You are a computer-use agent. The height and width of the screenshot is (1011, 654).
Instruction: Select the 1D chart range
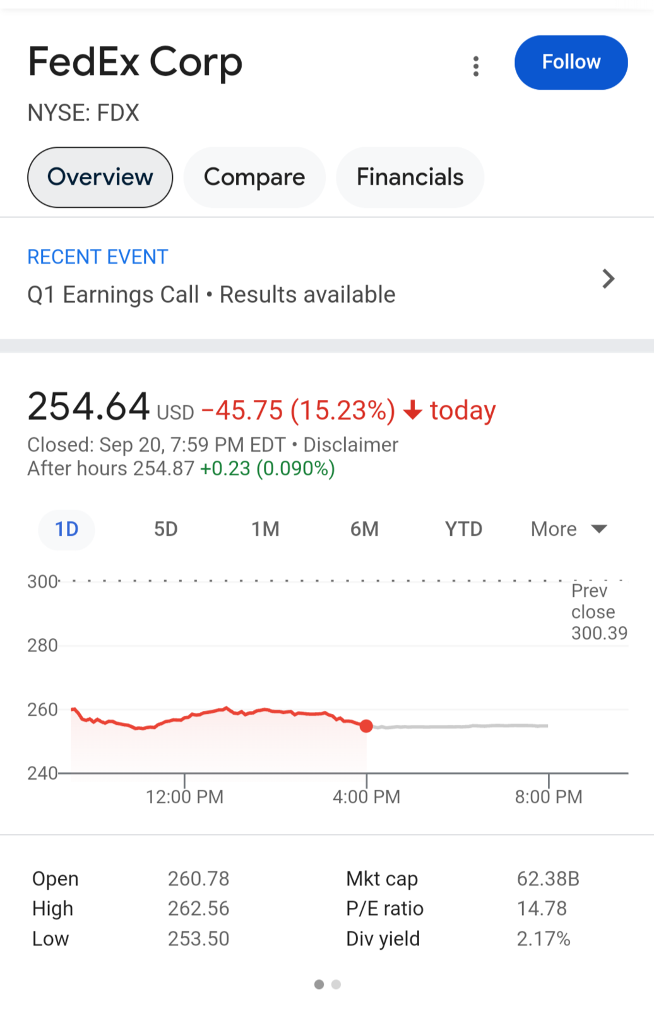point(67,529)
